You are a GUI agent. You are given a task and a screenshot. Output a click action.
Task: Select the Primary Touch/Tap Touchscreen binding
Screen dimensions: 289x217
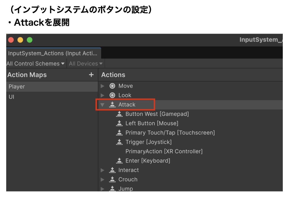170,133
